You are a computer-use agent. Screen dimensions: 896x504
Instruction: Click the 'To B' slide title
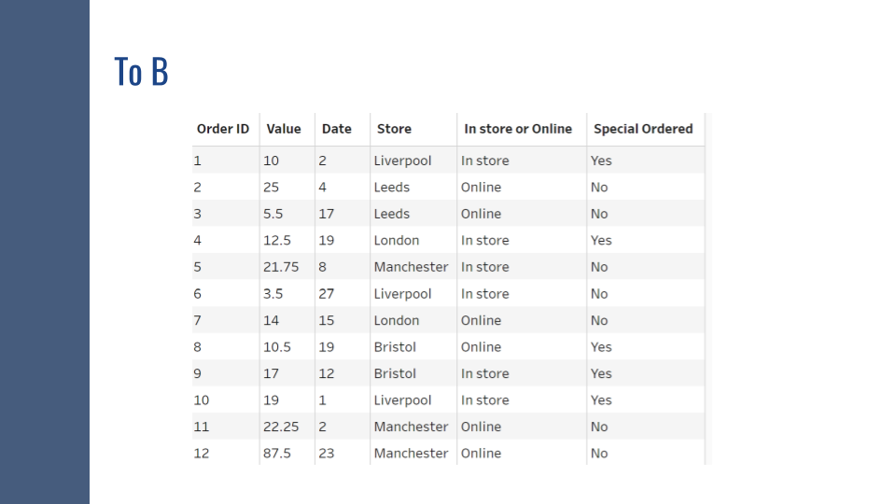pos(141,72)
